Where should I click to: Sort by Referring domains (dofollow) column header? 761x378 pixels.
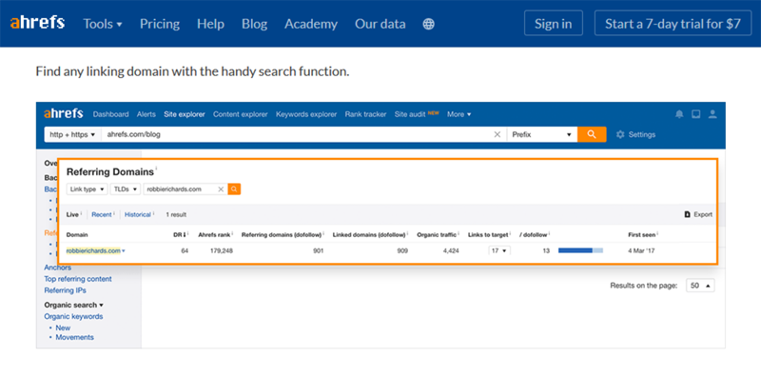(283, 234)
